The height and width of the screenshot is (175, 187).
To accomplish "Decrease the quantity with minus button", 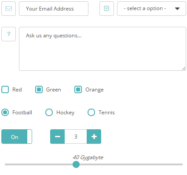I will coord(58,136).
